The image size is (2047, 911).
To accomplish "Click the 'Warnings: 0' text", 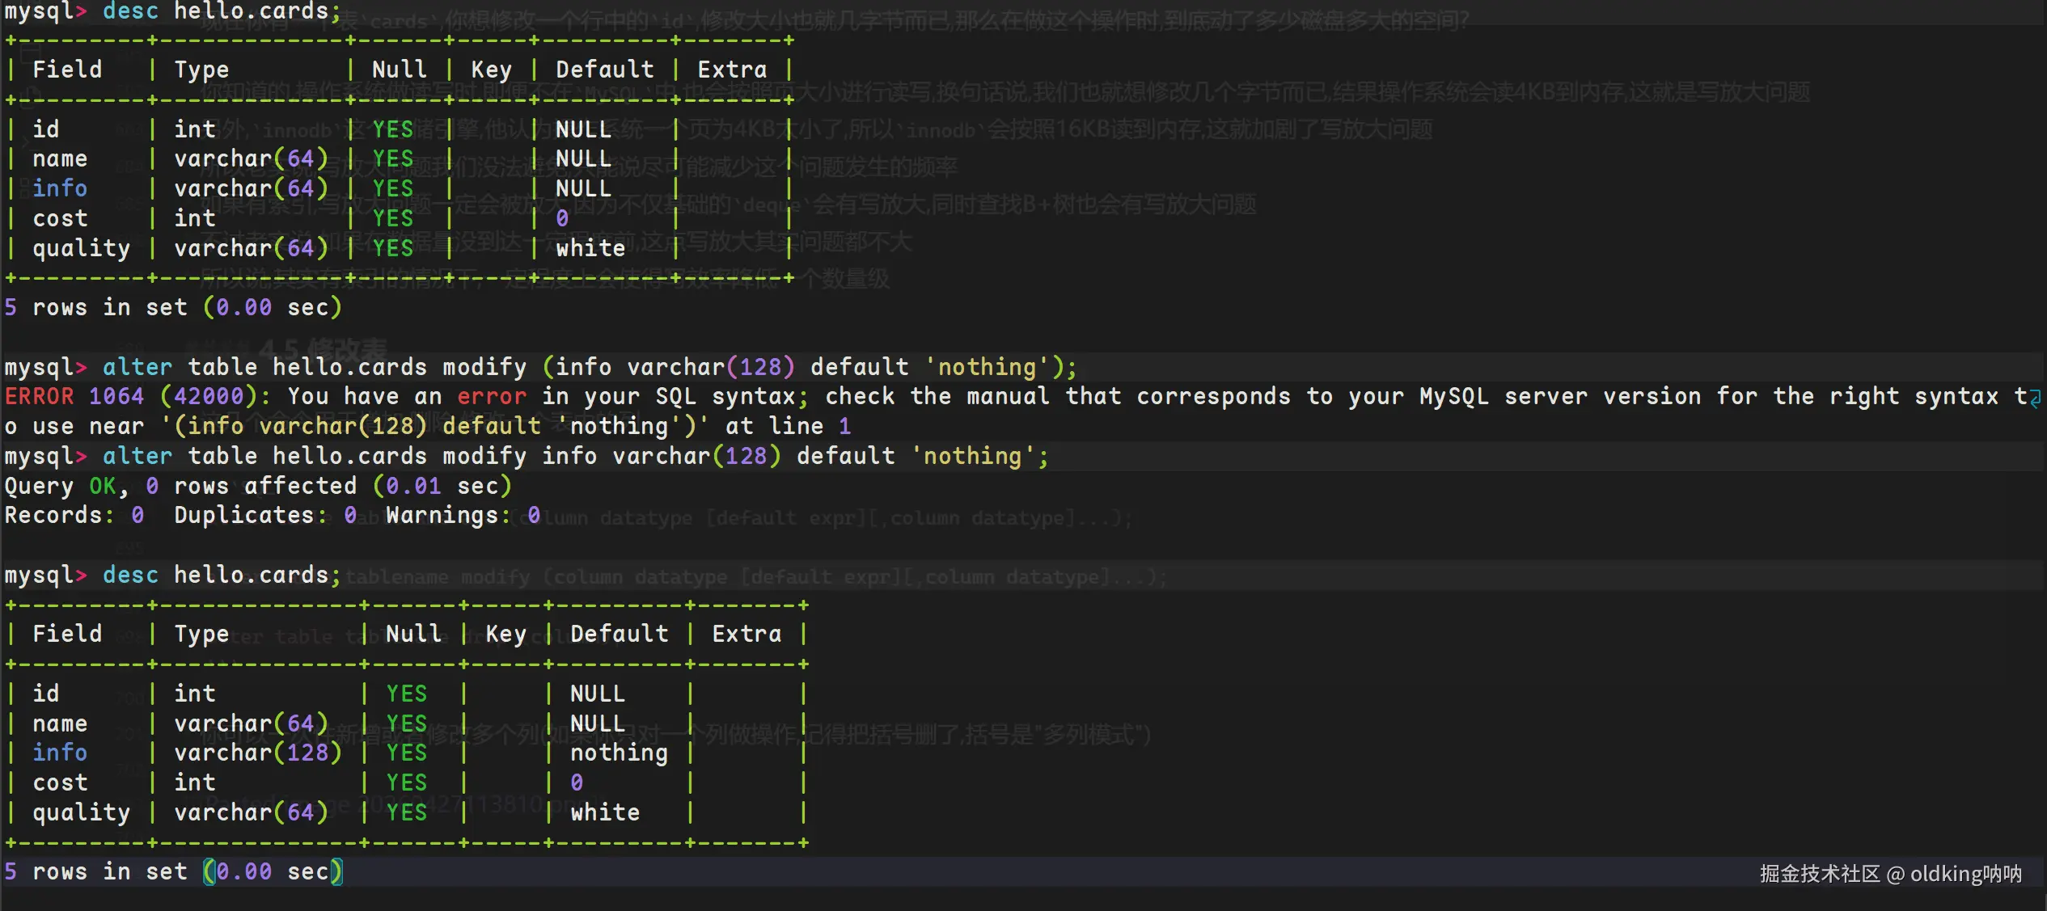I will (462, 515).
